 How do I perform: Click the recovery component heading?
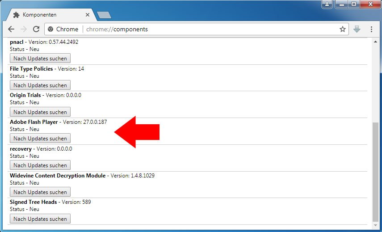pyautogui.click(x=21, y=149)
